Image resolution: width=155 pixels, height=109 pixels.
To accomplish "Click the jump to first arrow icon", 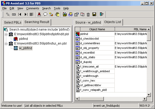I will [20, 14].
